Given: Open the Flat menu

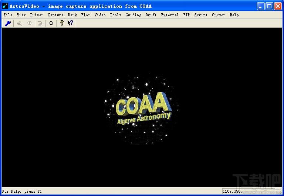Looking at the screenshot, I should [x=85, y=15].
